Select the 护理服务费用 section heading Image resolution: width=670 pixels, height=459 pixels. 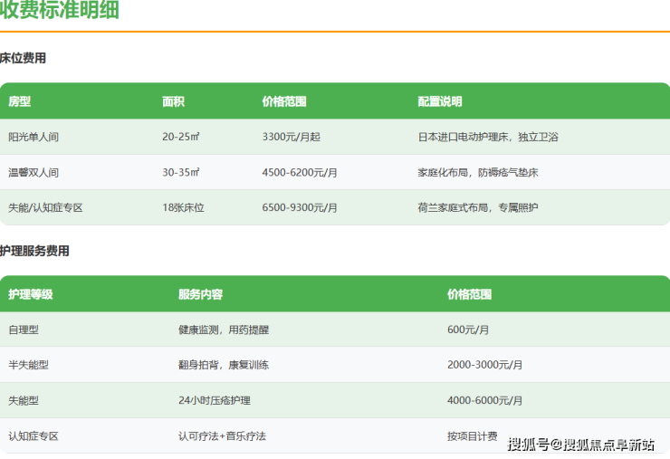(34, 251)
